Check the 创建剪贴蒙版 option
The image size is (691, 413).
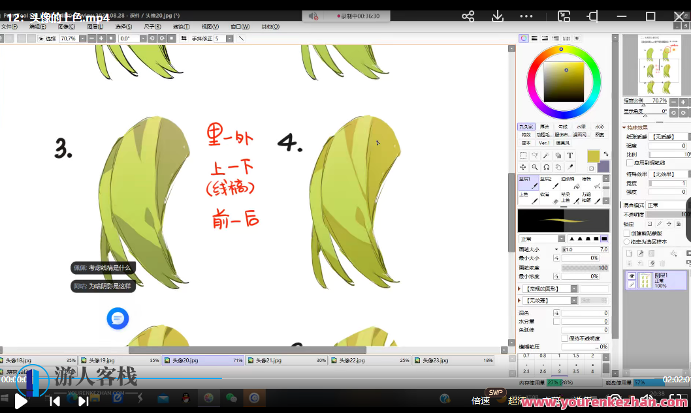point(627,233)
